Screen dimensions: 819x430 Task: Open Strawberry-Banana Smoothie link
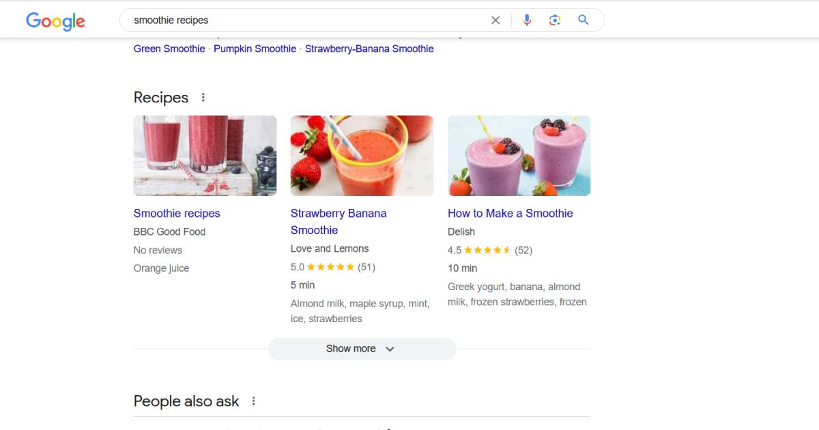coord(369,49)
